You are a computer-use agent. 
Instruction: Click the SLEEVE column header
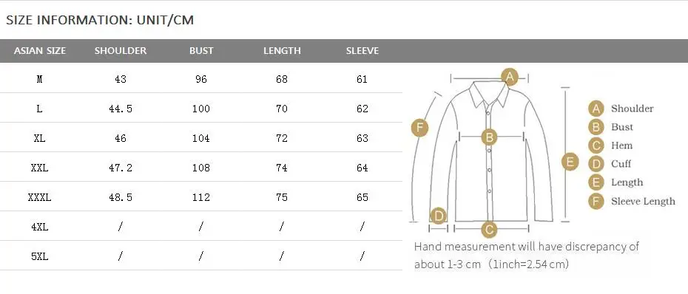click(x=362, y=51)
